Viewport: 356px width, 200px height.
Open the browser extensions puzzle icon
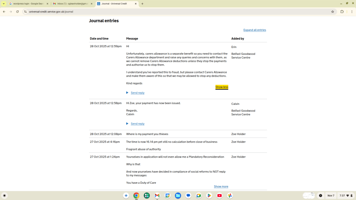(x=342, y=11)
